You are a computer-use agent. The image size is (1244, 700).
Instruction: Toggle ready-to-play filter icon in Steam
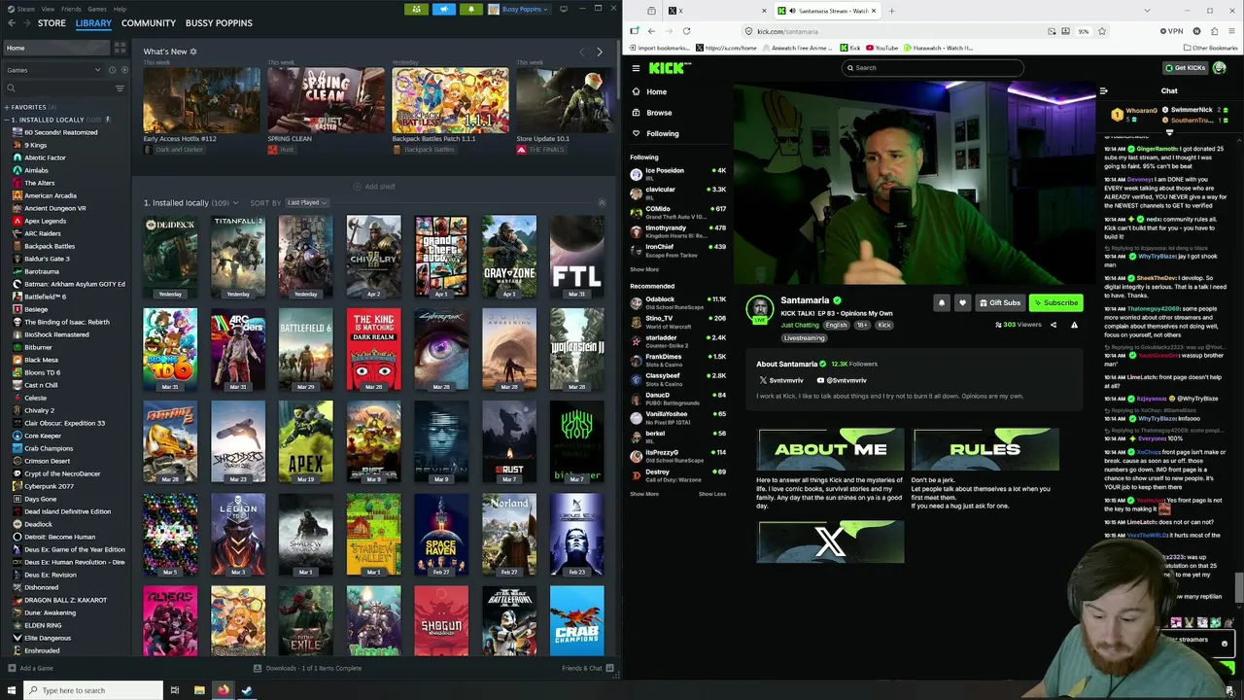123,70
